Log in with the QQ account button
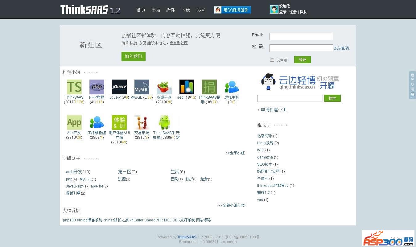Screen dimensions: 416x247 tap(233, 10)
